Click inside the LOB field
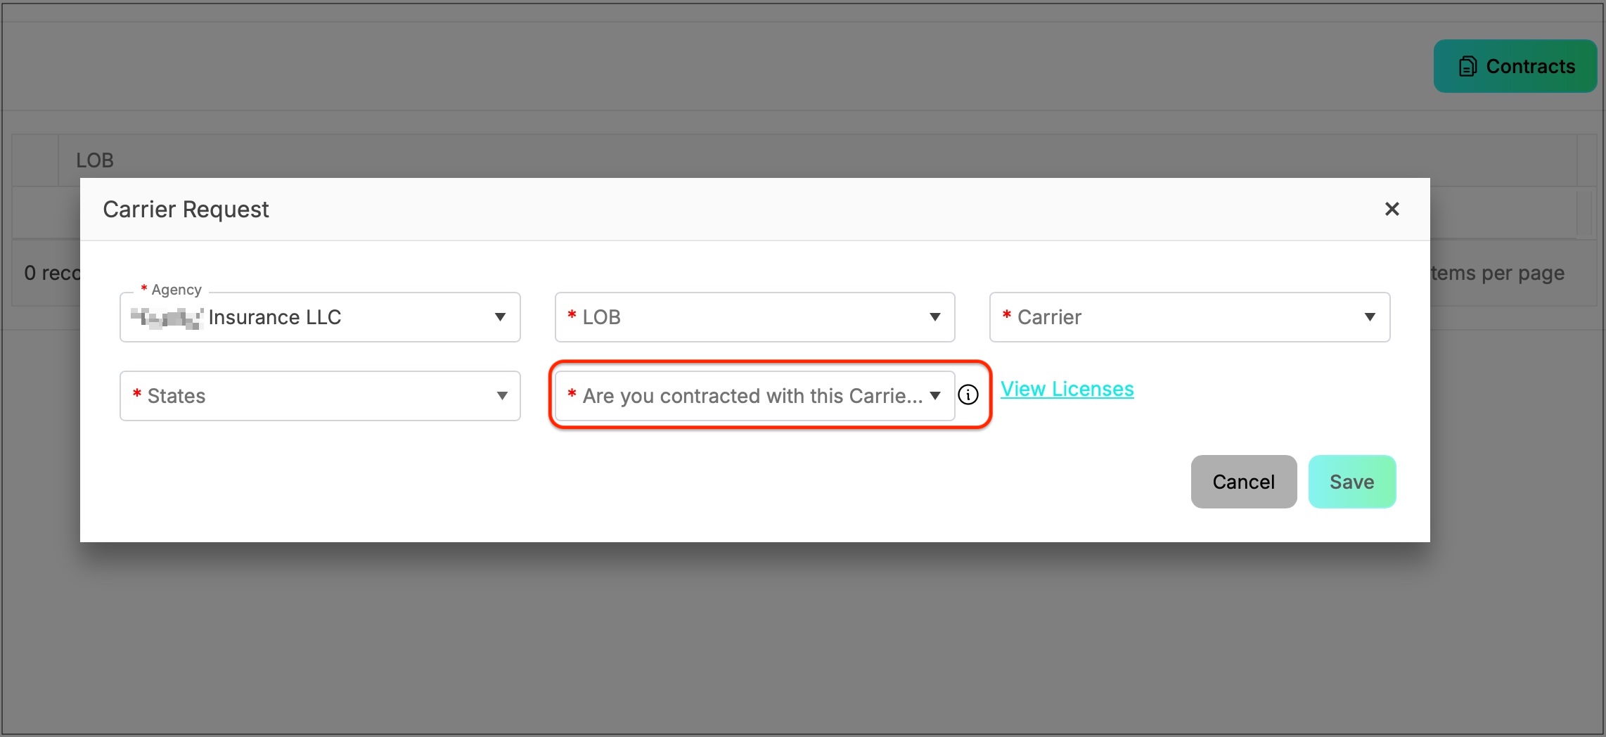 (754, 317)
